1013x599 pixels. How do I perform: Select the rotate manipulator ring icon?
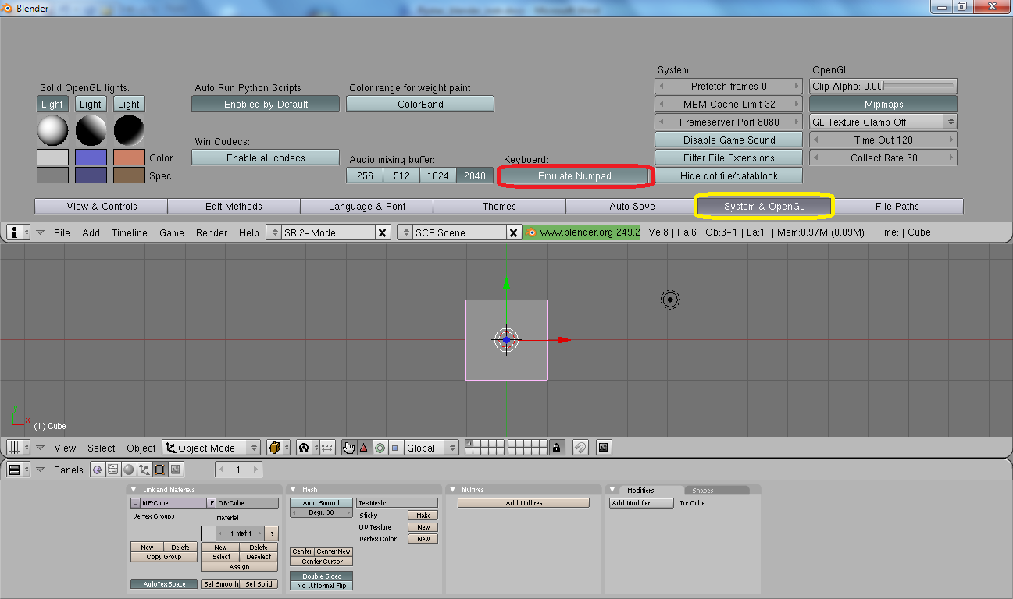(380, 448)
